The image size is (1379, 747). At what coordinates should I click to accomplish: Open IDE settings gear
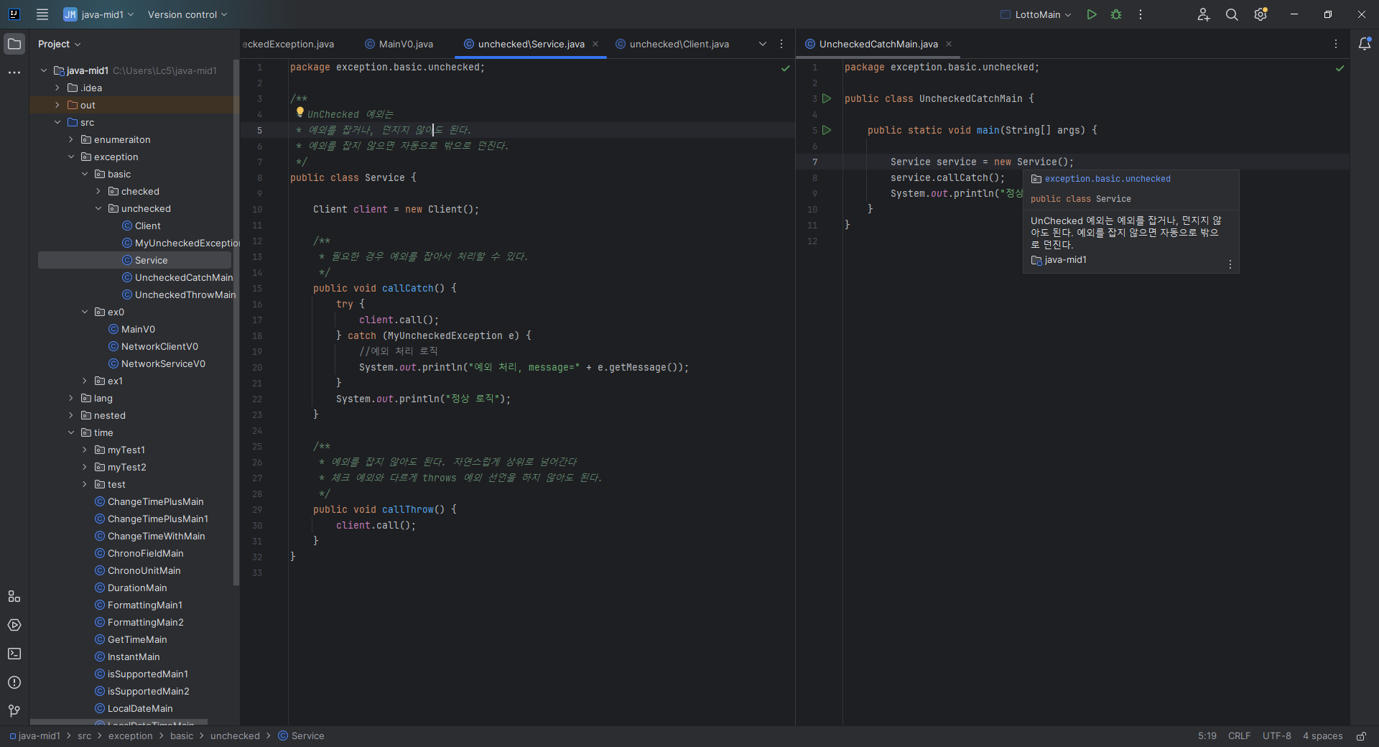click(x=1260, y=14)
